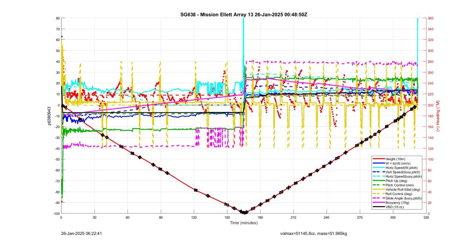Select the 'Height (10m)' legend entry
Screen dimensions: 471x240
pos(396,159)
